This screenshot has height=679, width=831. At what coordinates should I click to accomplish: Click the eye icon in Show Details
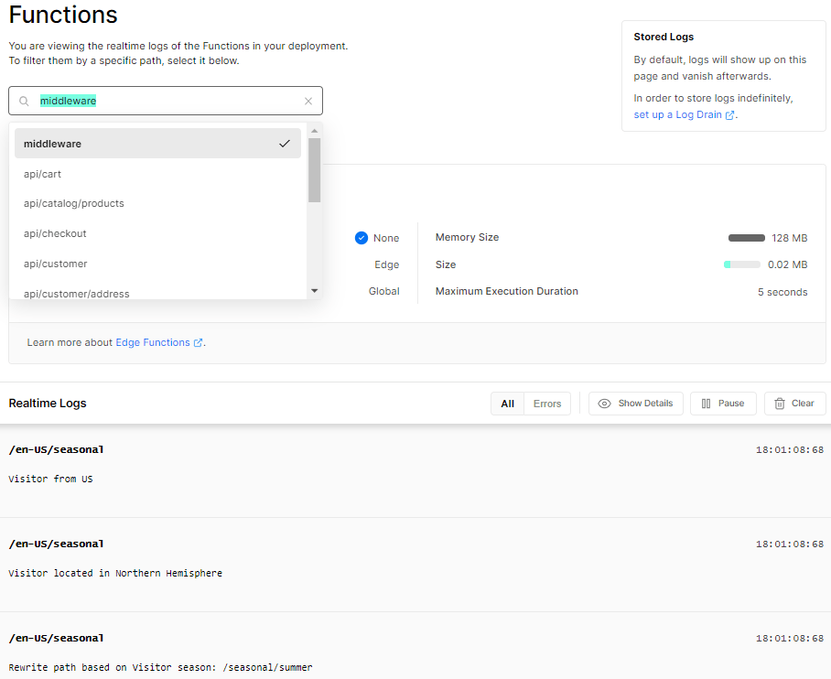(x=605, y=404)
